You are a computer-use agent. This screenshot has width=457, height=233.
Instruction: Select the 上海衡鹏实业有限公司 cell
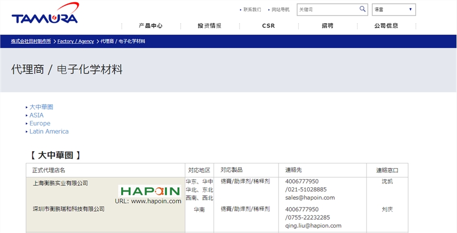(61, 183)
